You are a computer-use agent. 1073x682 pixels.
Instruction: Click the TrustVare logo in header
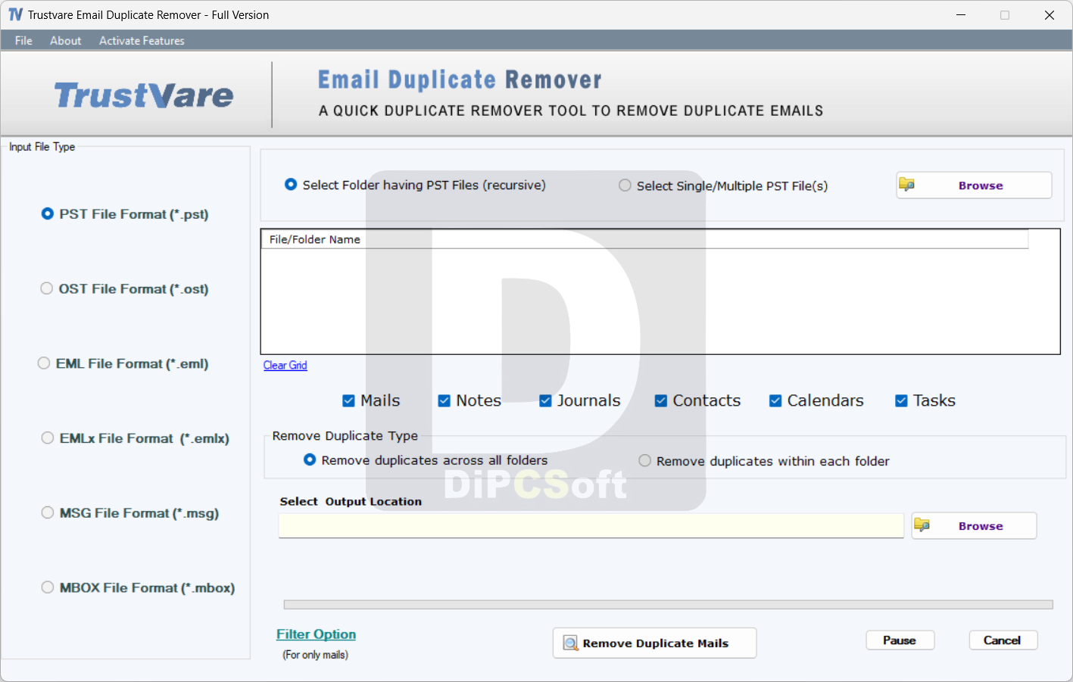click(144, 95)
